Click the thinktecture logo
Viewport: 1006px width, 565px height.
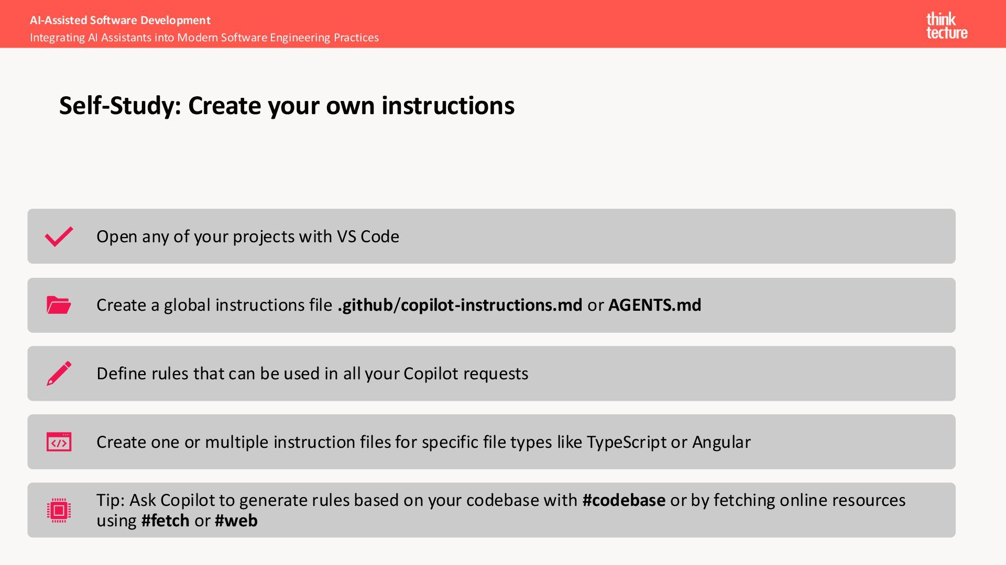(x=946, y=26)
